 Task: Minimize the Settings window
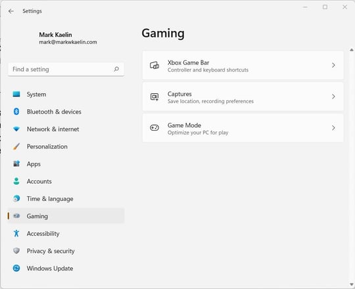click(305, 7)
